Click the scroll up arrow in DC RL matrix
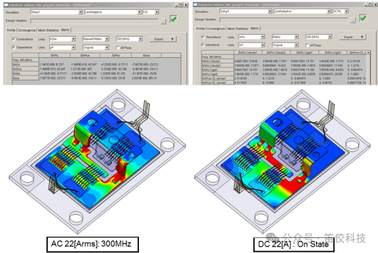The width and height of the screenshot is (378, 253). click(368, 53)
